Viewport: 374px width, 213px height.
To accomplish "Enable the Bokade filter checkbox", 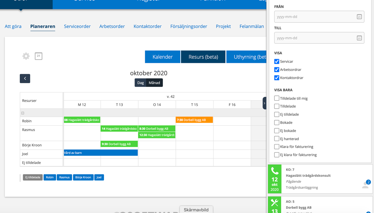I will pyautogui.click(x=277, y=122).
